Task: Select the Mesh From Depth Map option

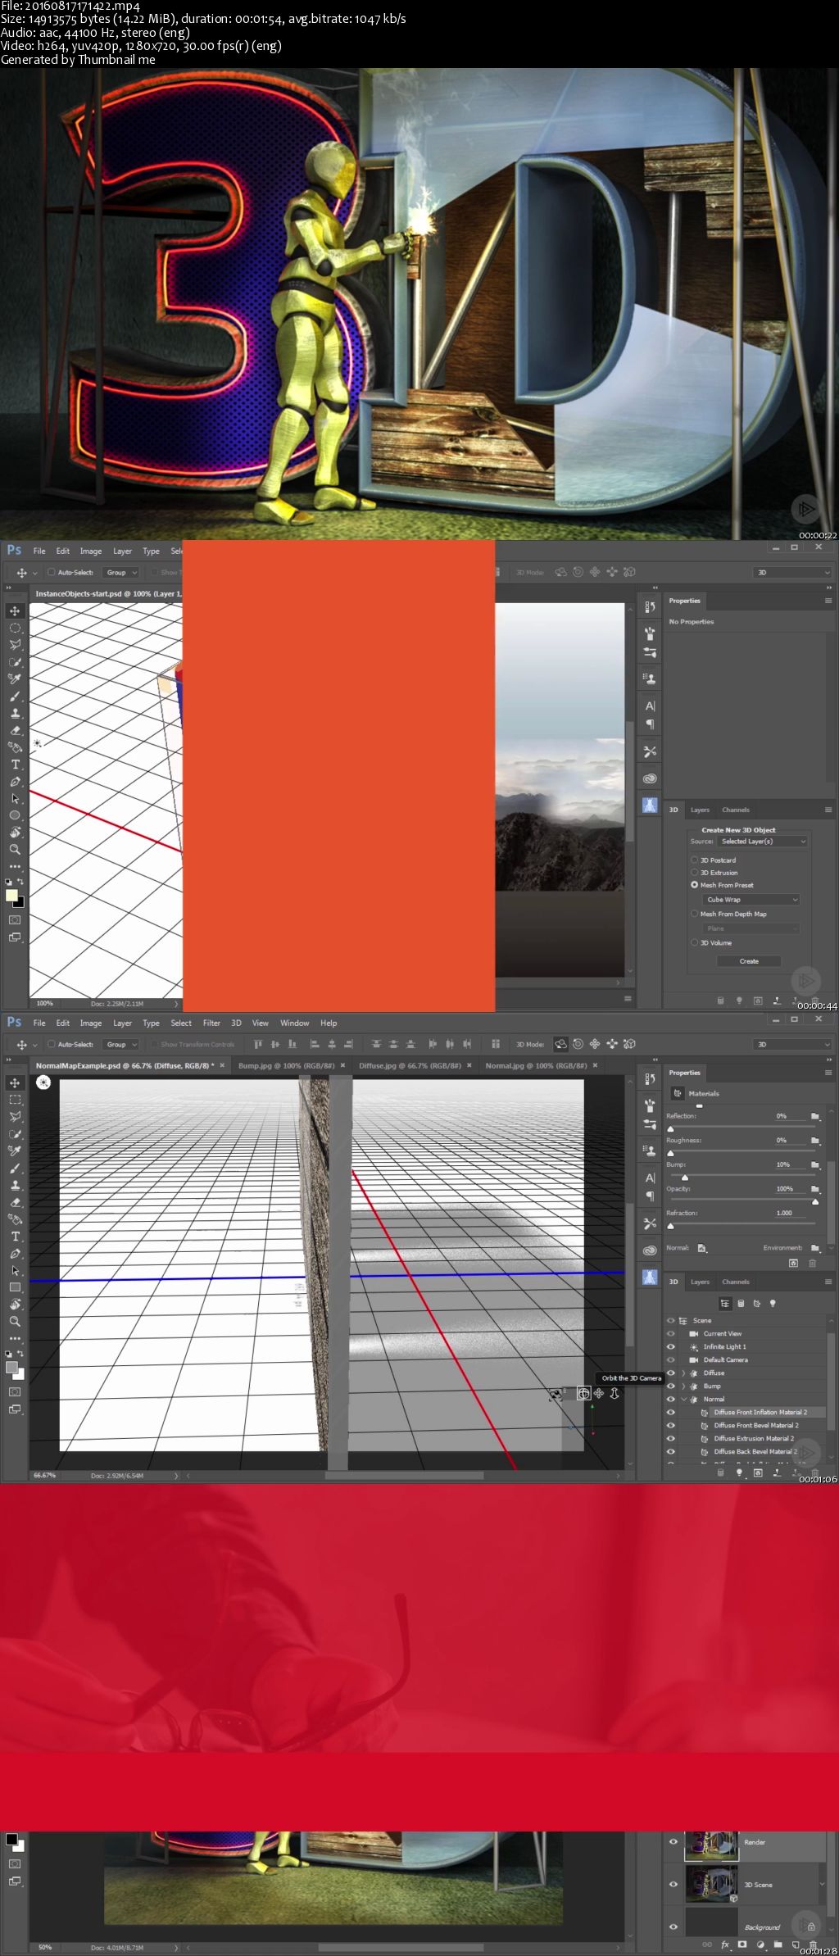Action: tap(694, 914)
